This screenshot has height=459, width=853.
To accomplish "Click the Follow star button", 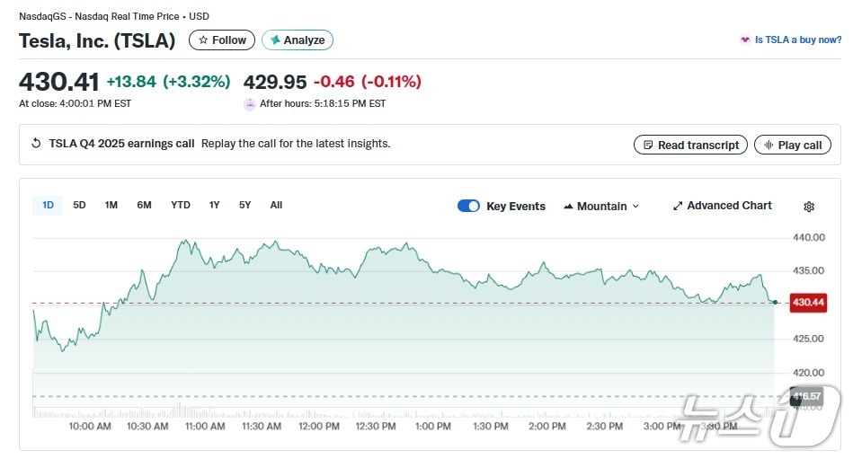I will pos(221,40).
